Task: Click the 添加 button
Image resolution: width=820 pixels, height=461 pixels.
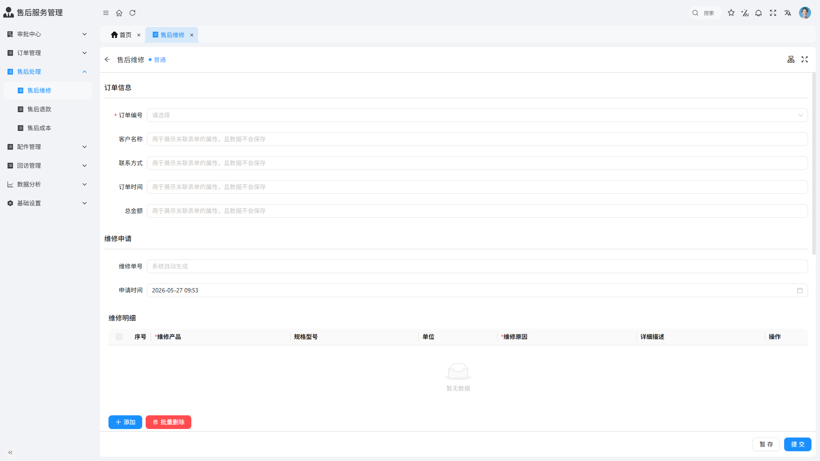Action: click(x=125, y=422)
